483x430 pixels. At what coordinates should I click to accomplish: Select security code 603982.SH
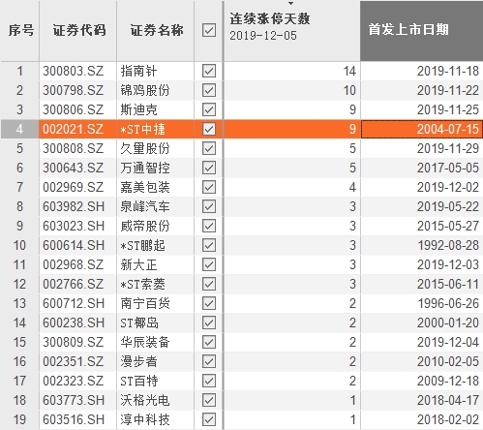74,206
